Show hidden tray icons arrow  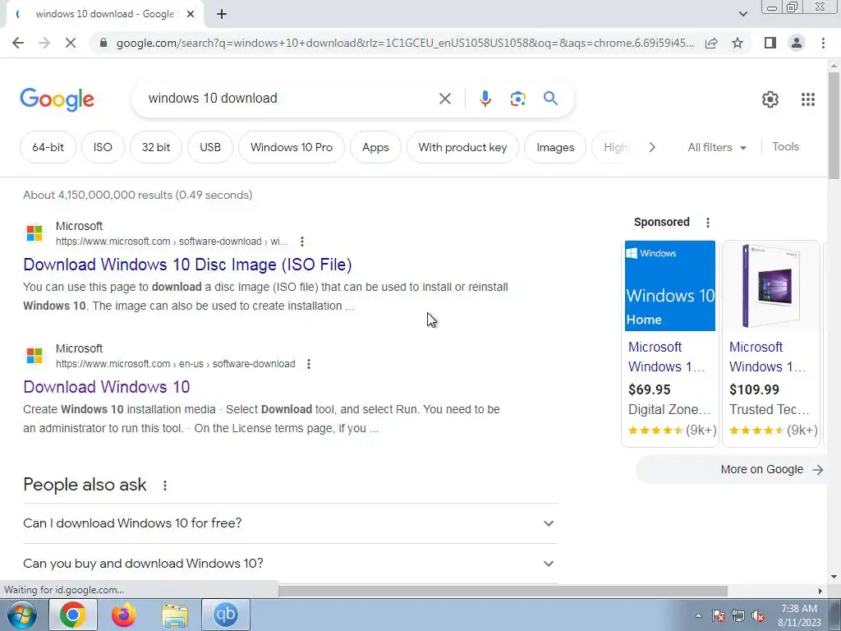click(x=698, y=615)
